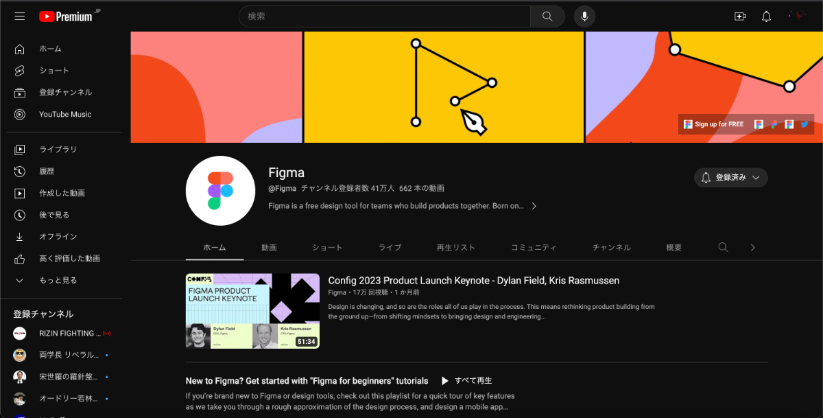Open 作成した動画 in the sidebar
The height and width of the screenshot is (418, 823).
coord(64,194)
